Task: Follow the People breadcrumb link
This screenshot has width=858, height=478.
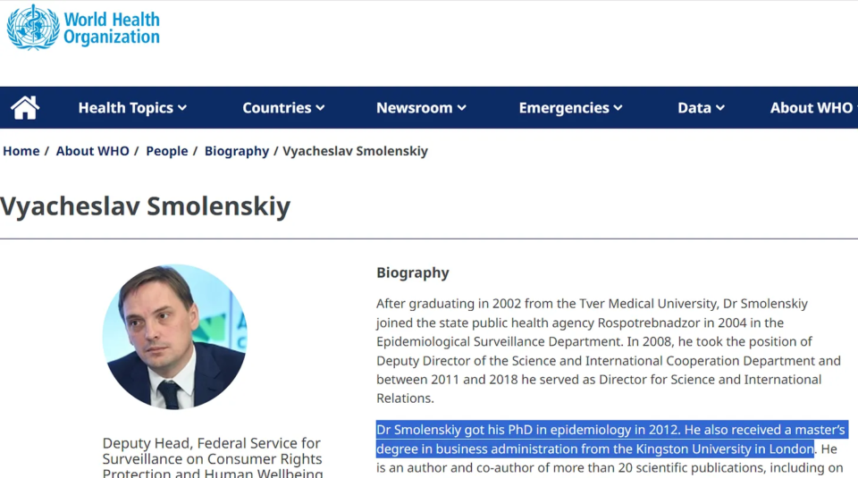Action: [167, 151]
